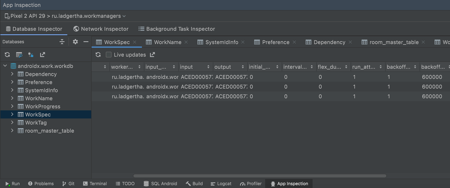This screenshot has width=450, height=188.
Task: Export databases from the Databases panel
Action: [x=42, y=55]
